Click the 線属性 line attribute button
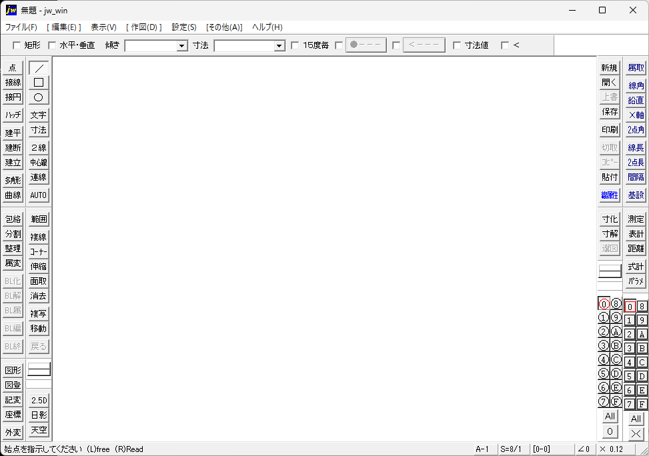The height and width of the screenshot is (456, 649). click(x=610, y=195)
